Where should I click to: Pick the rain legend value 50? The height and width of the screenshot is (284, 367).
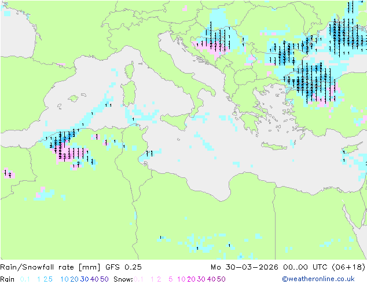click(104, 279)
